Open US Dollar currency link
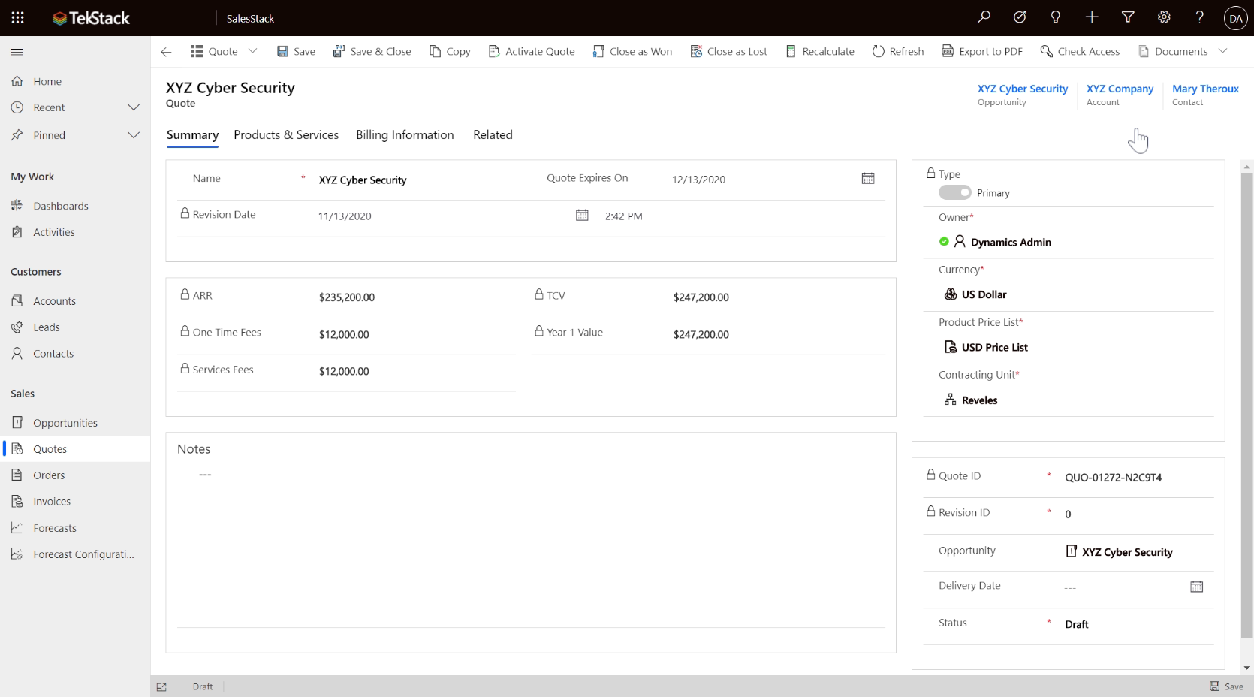Viewport: 1254px width, 697px height. tap(984, 294)
